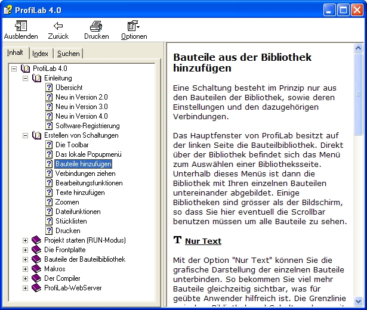
Task: Switch to the Suchen tab
Action: pos(68,54)
